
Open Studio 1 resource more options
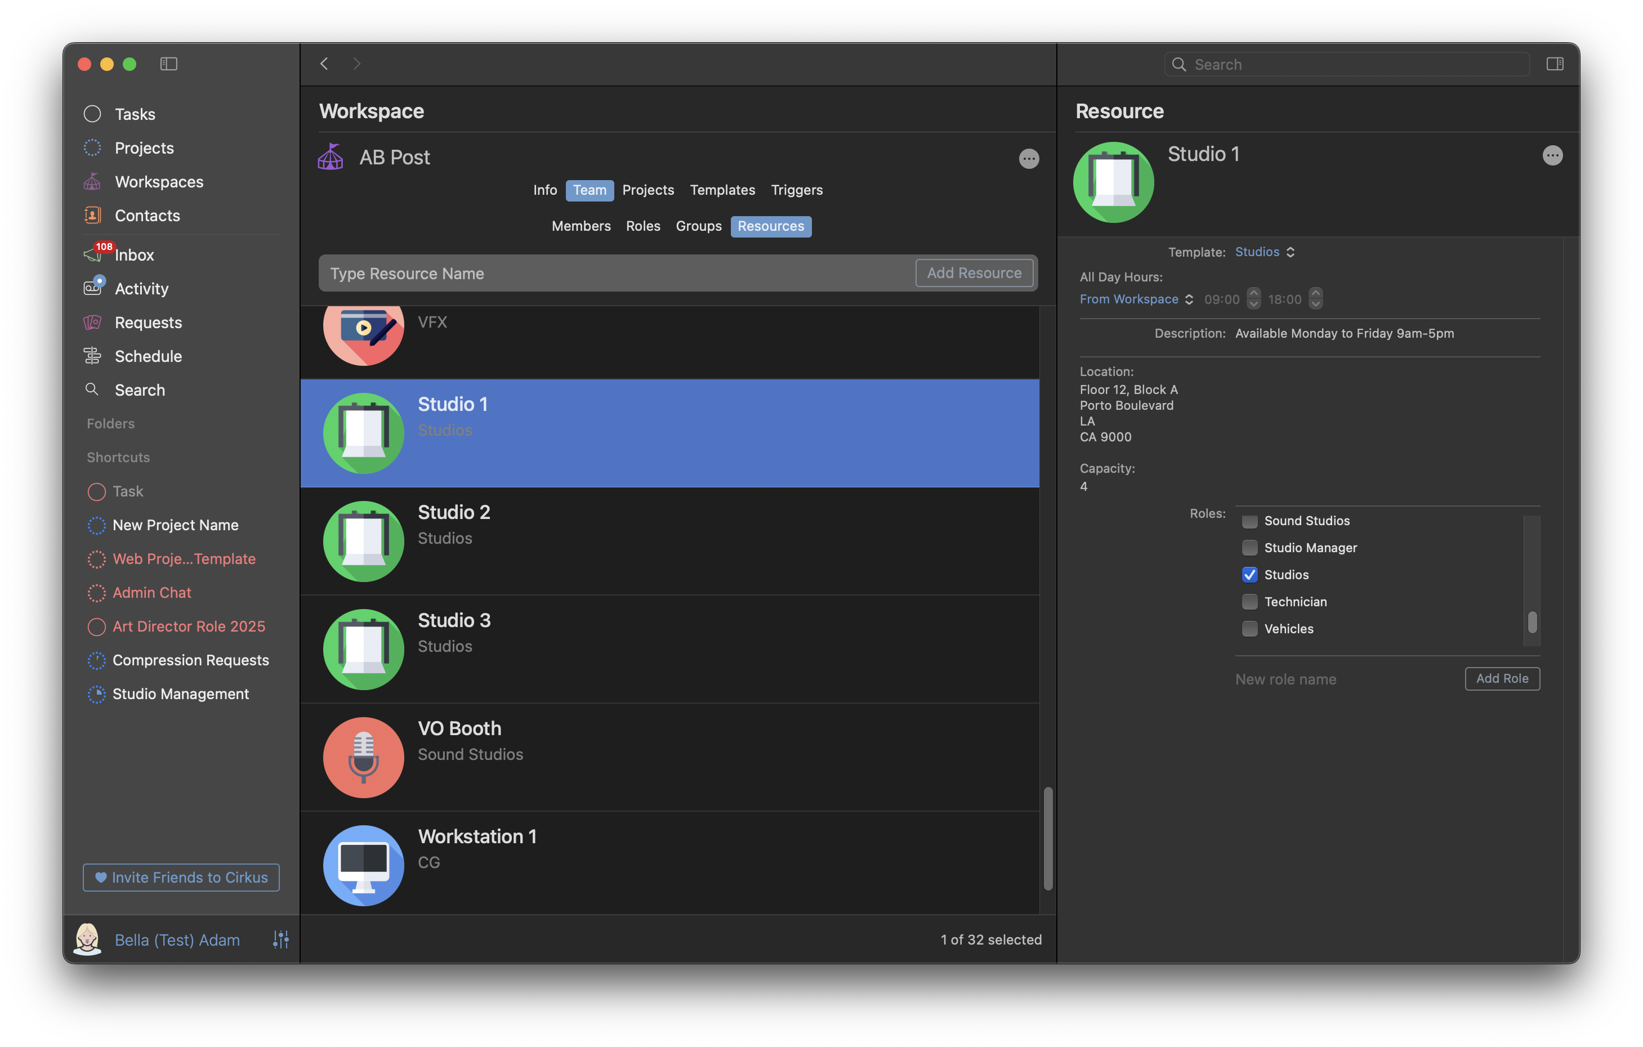click(1552, 155)
